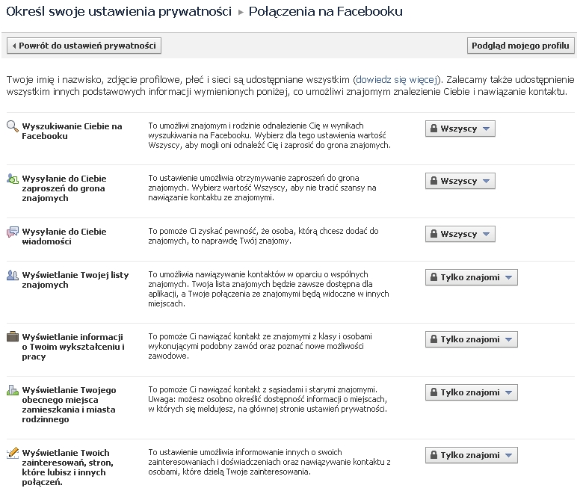Click the pencil interests icon
577x491 pixels.
pos(13,453)
